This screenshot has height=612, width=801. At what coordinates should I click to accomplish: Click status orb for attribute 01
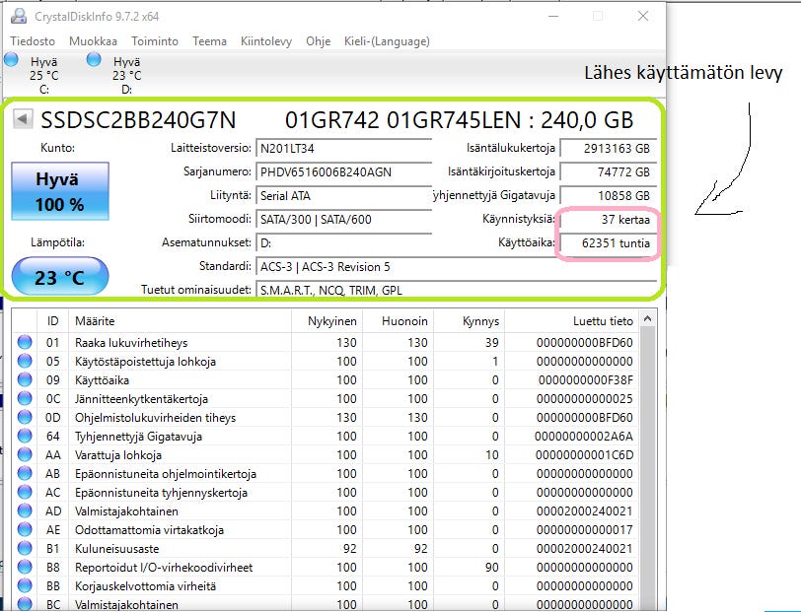[x=26, y=343]
